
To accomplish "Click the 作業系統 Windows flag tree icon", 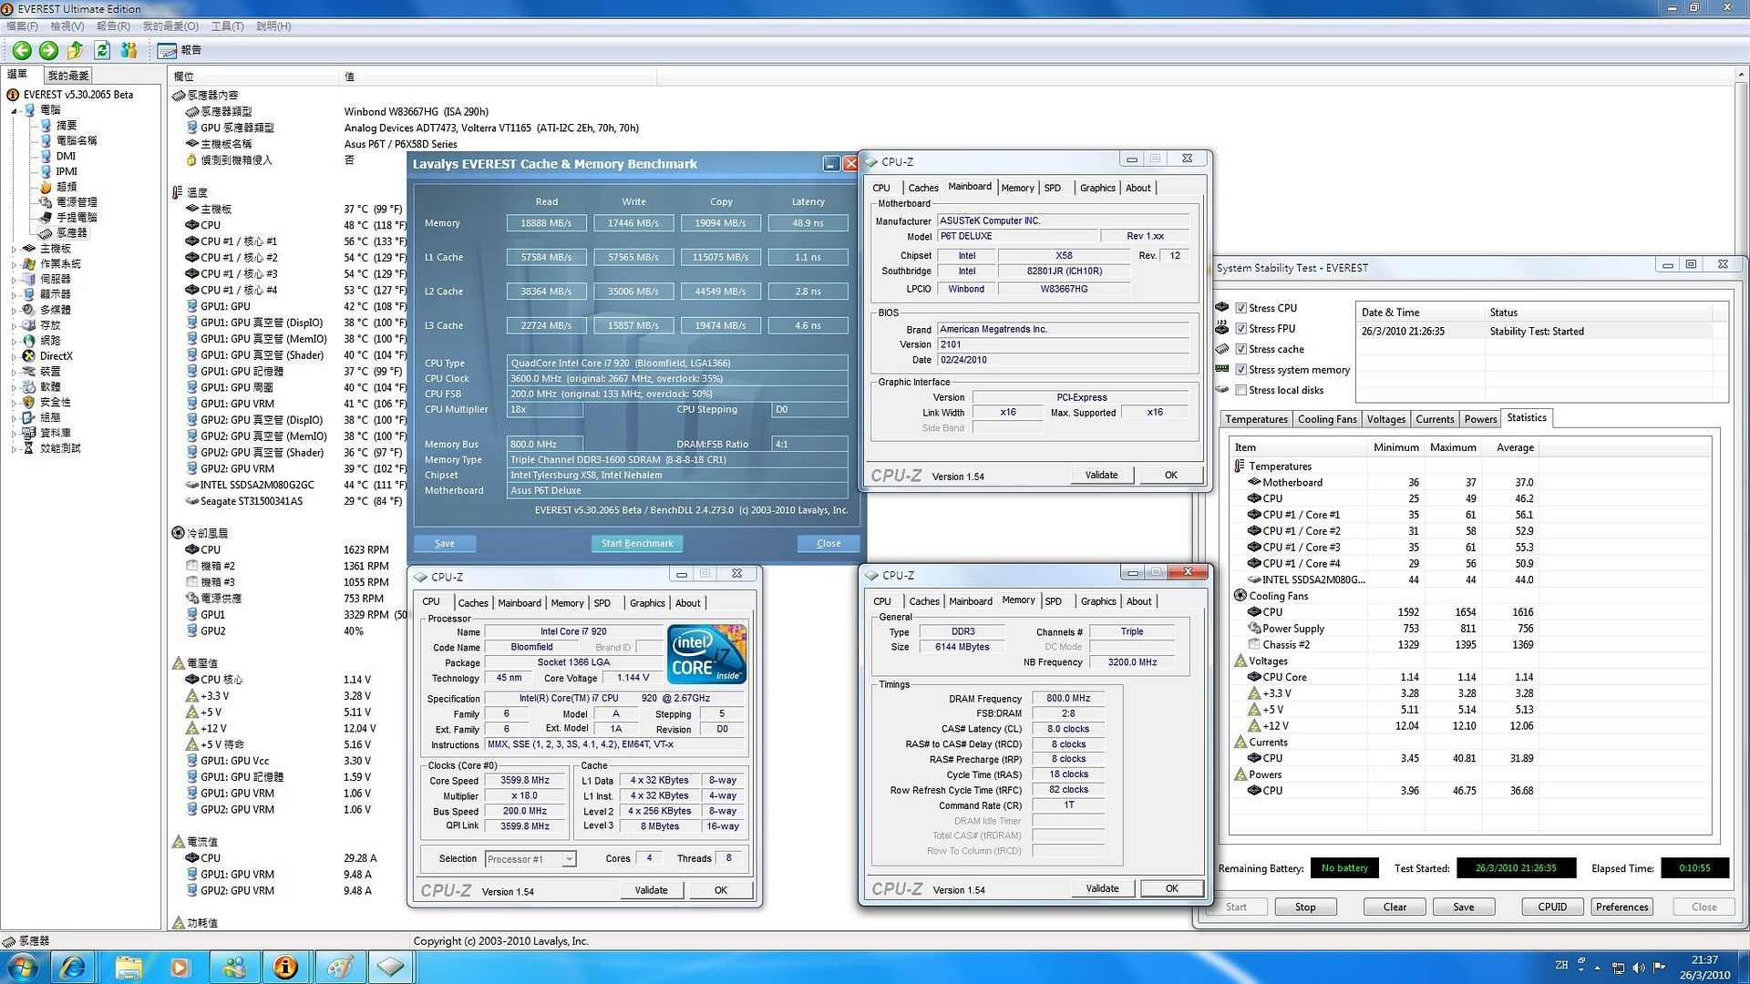I will tap(29, 264).
